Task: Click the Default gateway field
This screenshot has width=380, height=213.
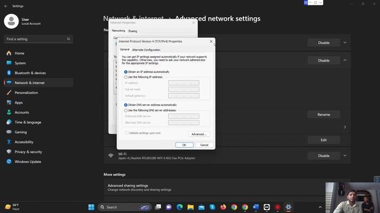Action: 183,96
